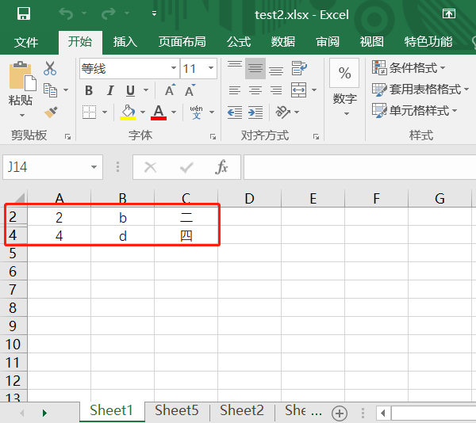The height and width of the screenshot is (423, 476).
Task: Click the Cell Styles (单元格样式) button
Action: click(413, 111)
